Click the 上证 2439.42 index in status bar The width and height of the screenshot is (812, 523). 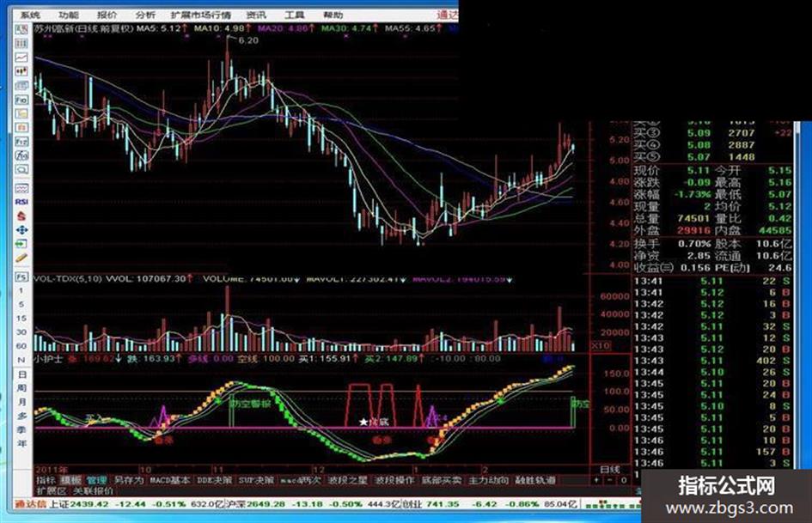point(79,504)
